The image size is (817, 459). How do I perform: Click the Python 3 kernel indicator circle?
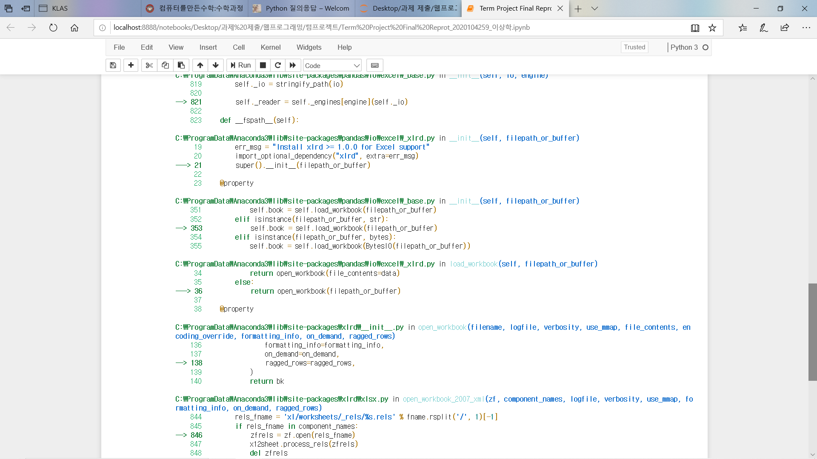click(706, 47)
